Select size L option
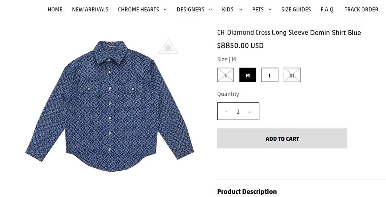 point(270,75)
